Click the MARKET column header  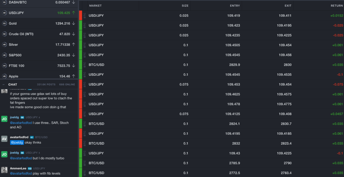(95, 6)
